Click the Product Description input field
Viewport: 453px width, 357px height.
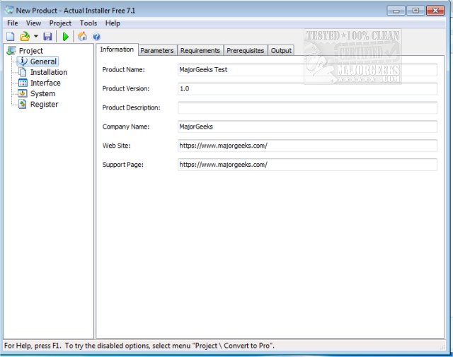307,108
